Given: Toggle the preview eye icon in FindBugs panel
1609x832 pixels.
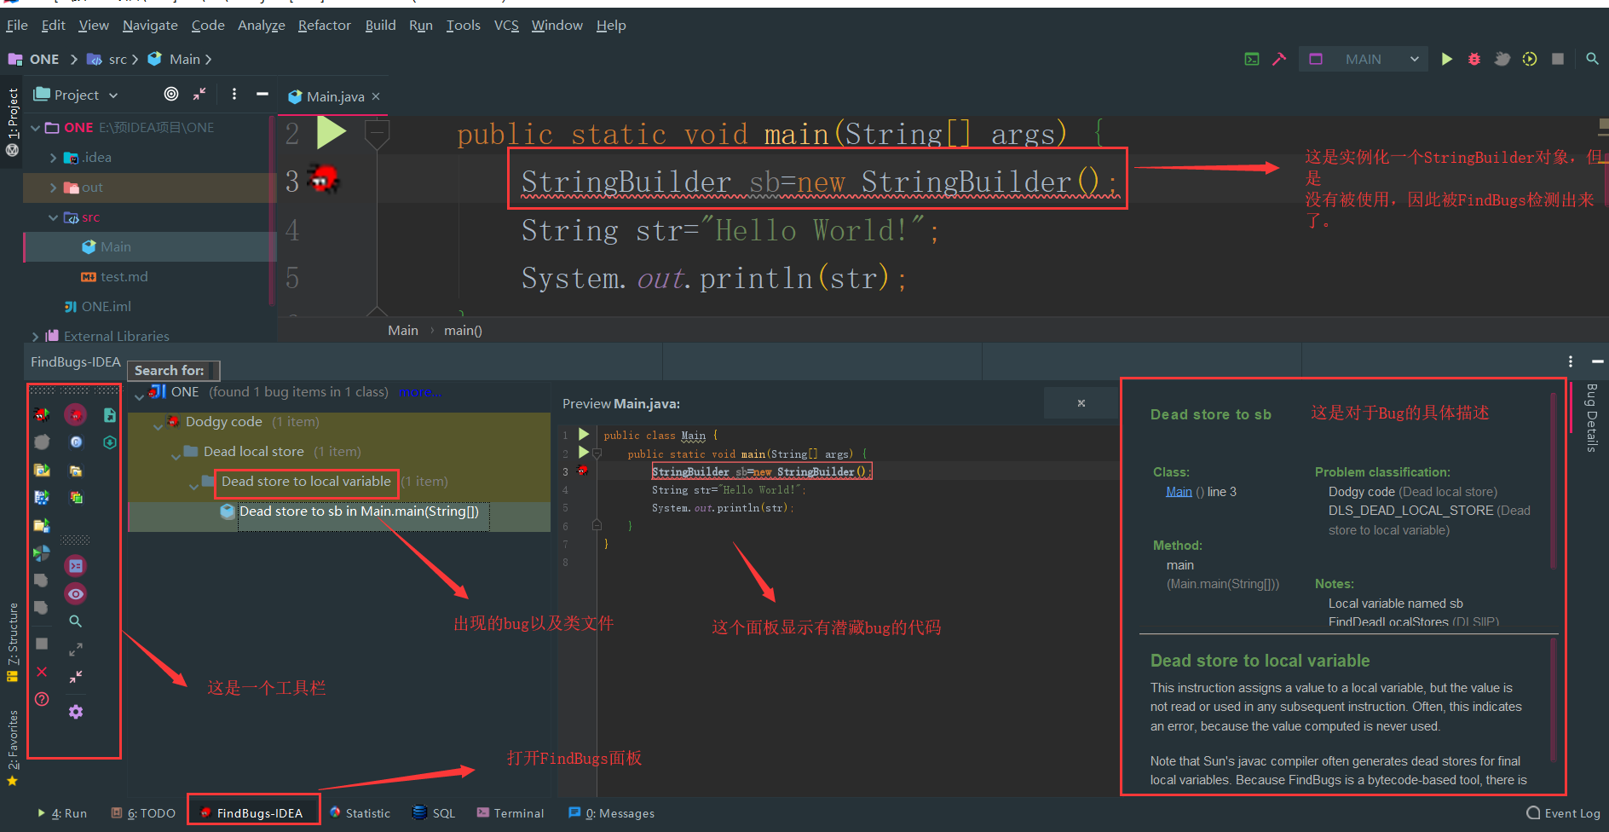Looking at the screenshot, I should [75, 593].
